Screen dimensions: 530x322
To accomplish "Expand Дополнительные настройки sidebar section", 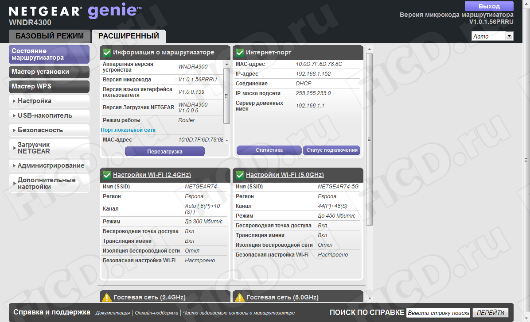I will pyautogui.click(x=49, y=183).
